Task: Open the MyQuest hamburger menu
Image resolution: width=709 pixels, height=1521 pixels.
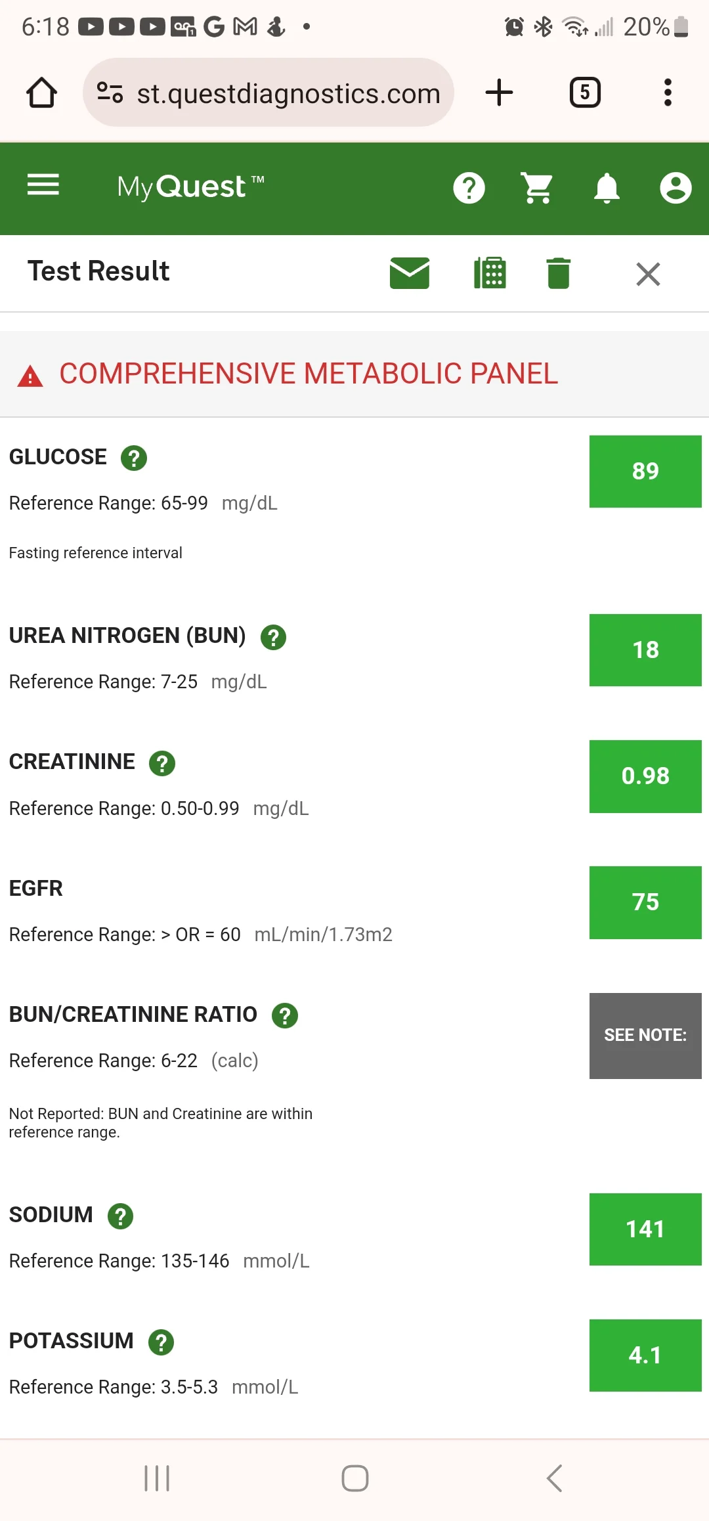Action: click(43, 185)
